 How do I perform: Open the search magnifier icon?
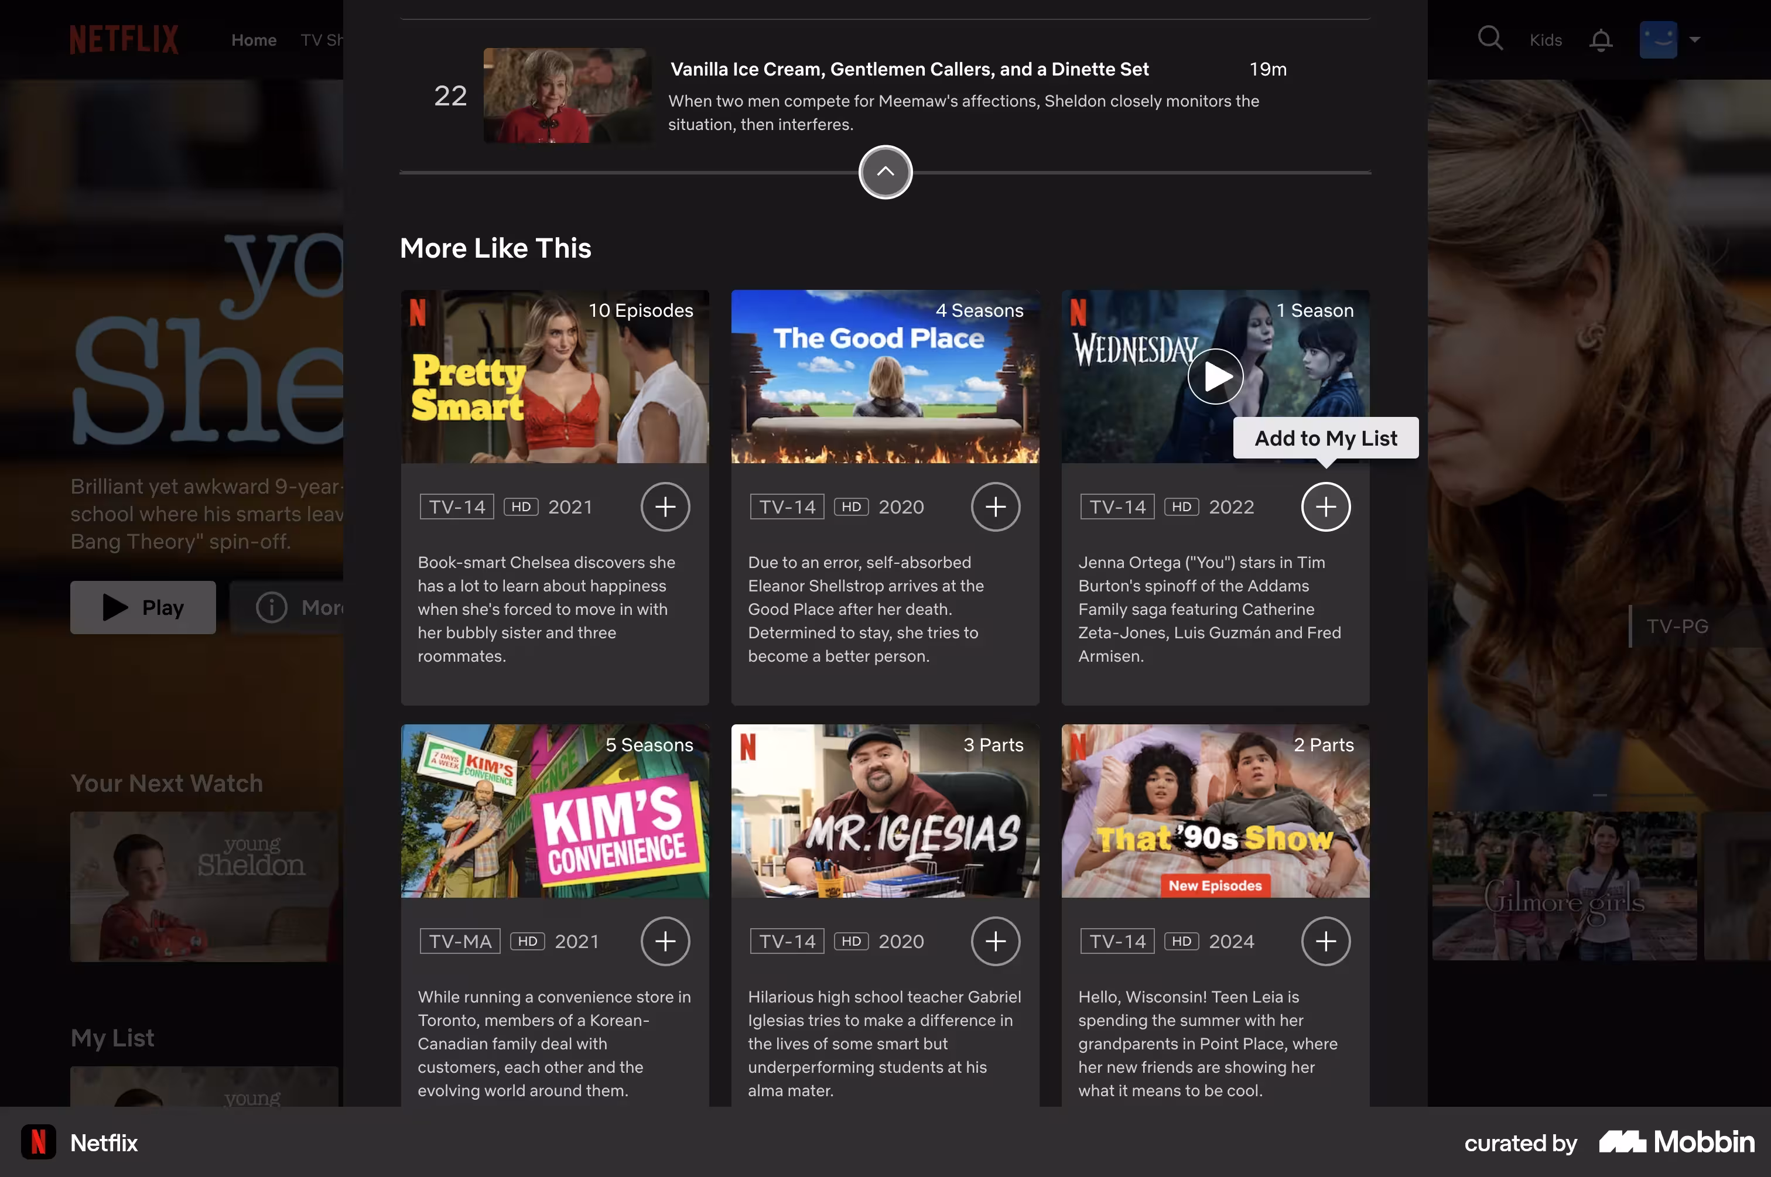[1489, 38]
